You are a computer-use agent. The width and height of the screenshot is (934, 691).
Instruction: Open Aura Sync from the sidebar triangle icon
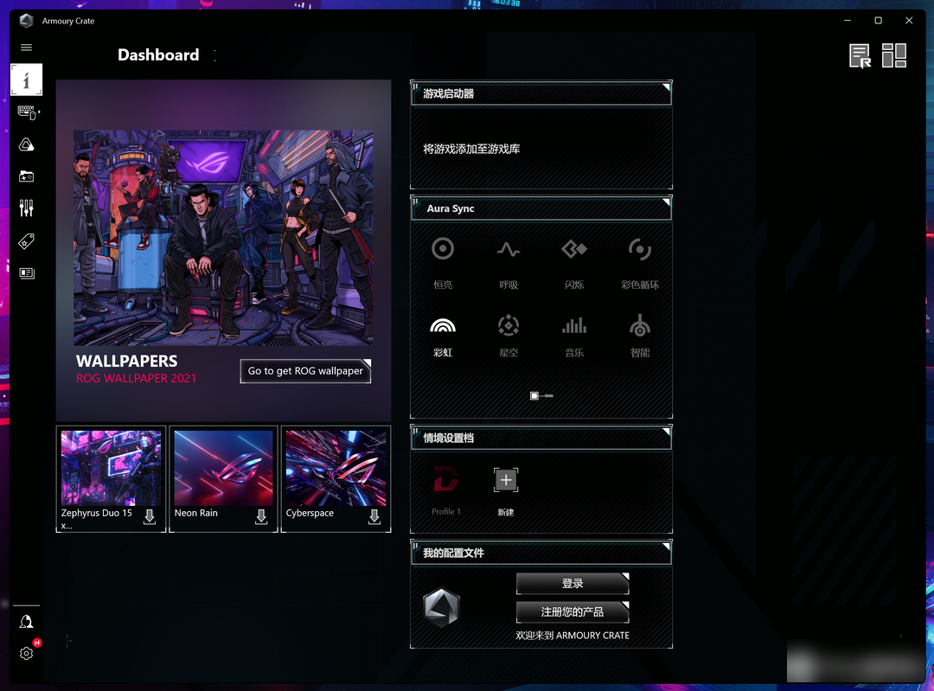tap(26, 144)
